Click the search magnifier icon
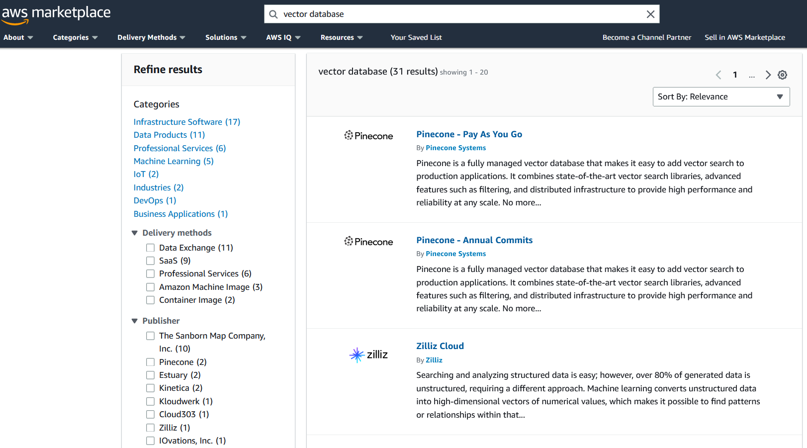 pyautogui.click(x=273, y=14)
